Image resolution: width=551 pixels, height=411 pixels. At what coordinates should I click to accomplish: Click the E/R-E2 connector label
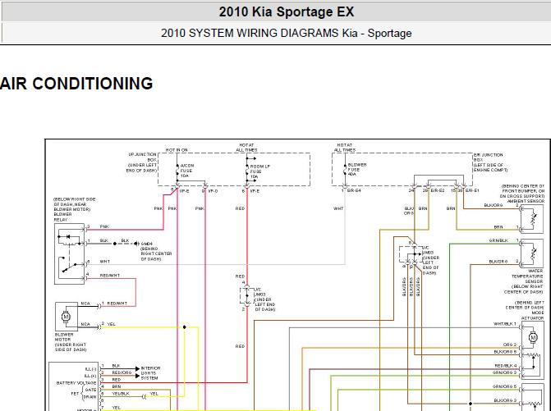(438, 190)
